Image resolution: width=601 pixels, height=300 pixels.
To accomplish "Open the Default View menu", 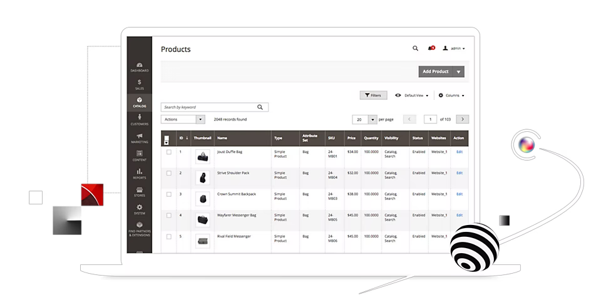I will tap(413, 96).
